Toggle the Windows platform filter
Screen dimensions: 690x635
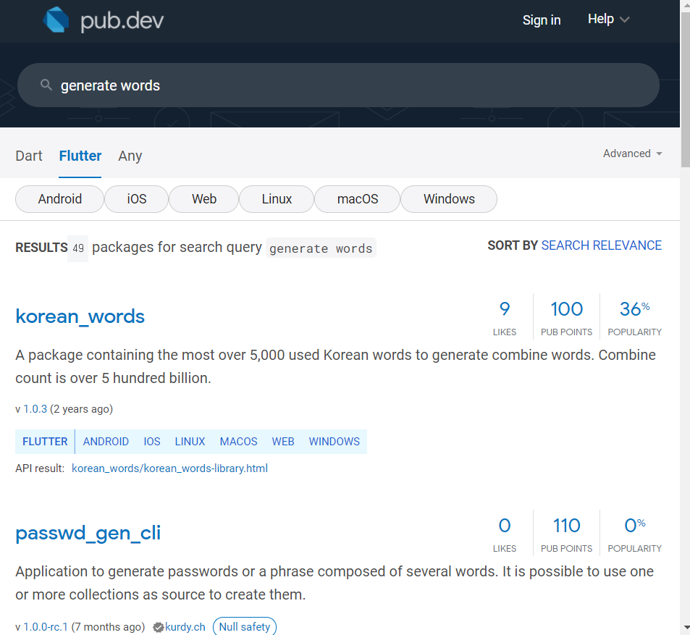(449, 199)
